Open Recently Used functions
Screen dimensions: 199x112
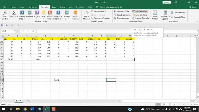tap(22, 15)
